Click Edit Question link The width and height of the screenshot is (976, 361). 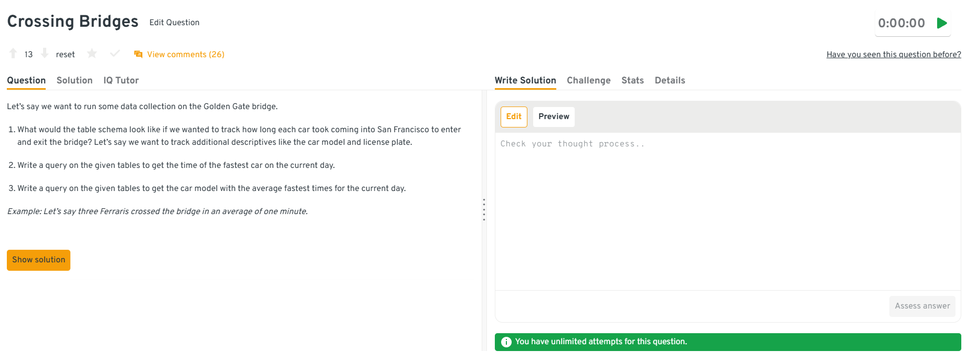click(x=174, y=23)
